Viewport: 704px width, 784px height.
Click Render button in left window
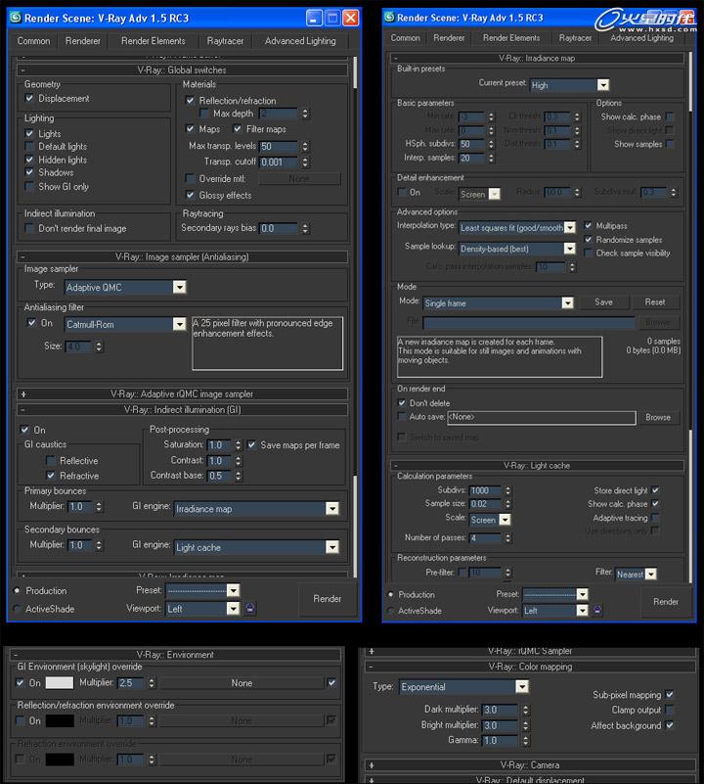pos(328,598)
